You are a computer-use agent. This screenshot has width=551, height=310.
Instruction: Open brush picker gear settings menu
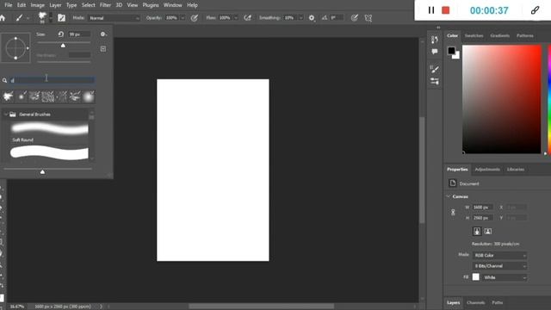pyautogui.click(x=103, y=34)
